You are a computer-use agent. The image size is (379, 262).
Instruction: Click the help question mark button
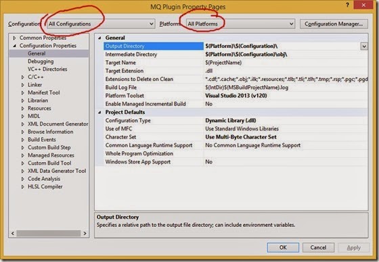347,5
